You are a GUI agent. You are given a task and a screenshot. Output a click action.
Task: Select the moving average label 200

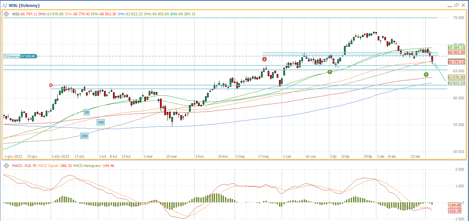(x=84, y=136)
